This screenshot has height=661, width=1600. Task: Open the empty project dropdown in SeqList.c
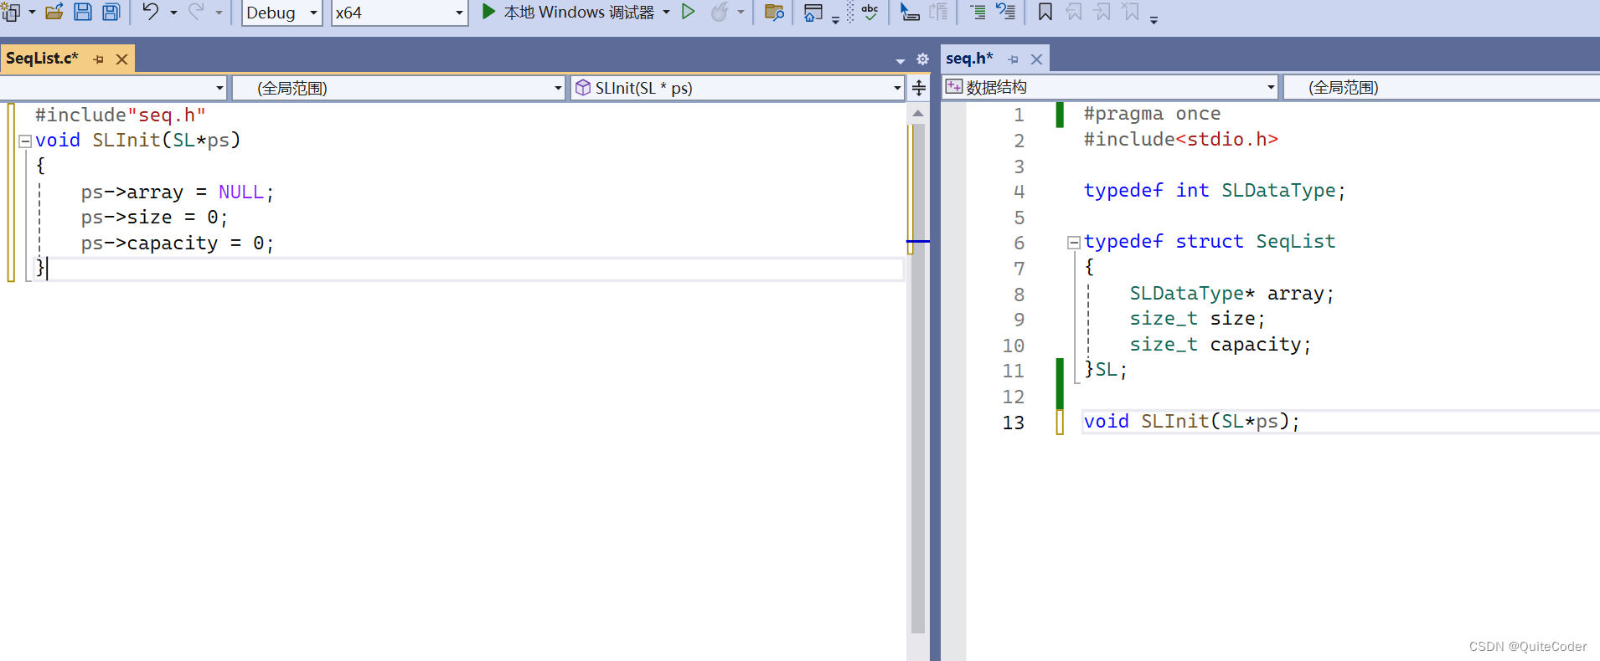[x=114, y=88]
